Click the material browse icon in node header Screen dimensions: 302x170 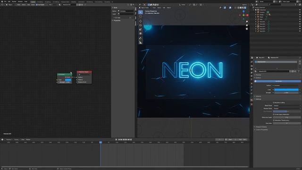coord(60,5)
